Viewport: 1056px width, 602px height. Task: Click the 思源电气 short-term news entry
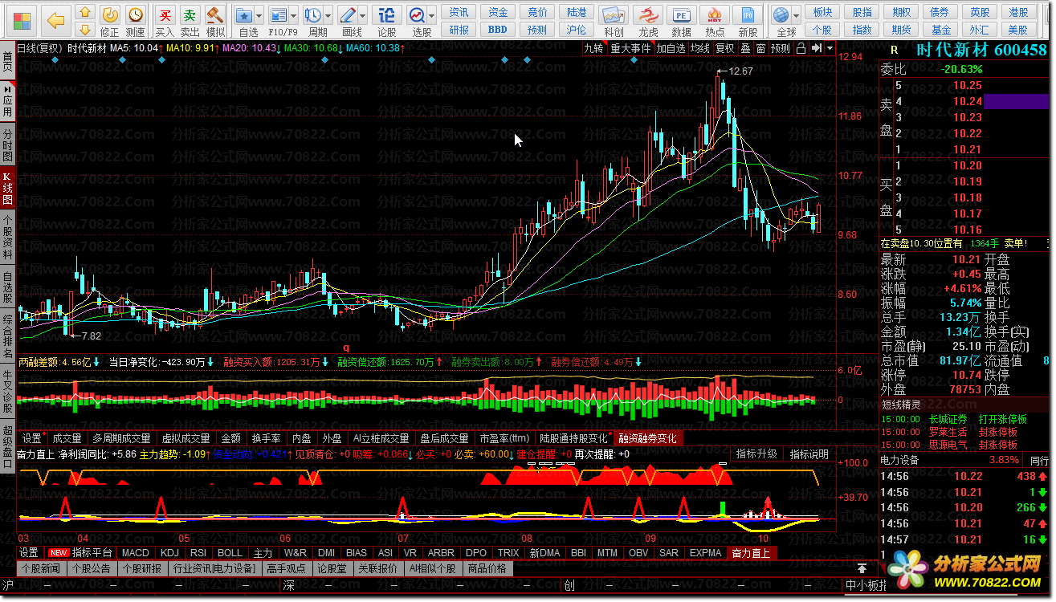point(948,445)
